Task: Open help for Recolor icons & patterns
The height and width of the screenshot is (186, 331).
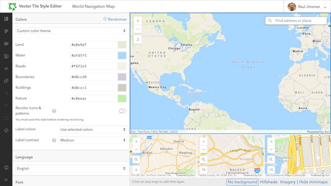Action: [x=54, y=111]
